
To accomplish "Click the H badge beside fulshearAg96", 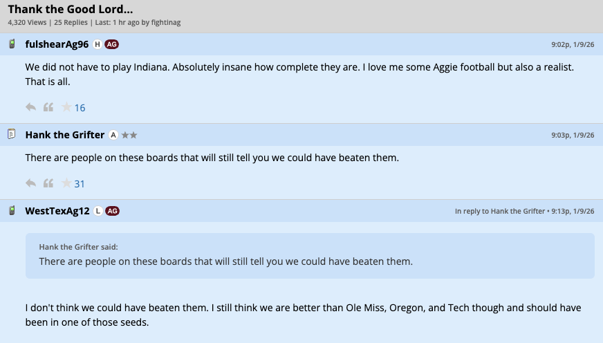I will 98,44.
